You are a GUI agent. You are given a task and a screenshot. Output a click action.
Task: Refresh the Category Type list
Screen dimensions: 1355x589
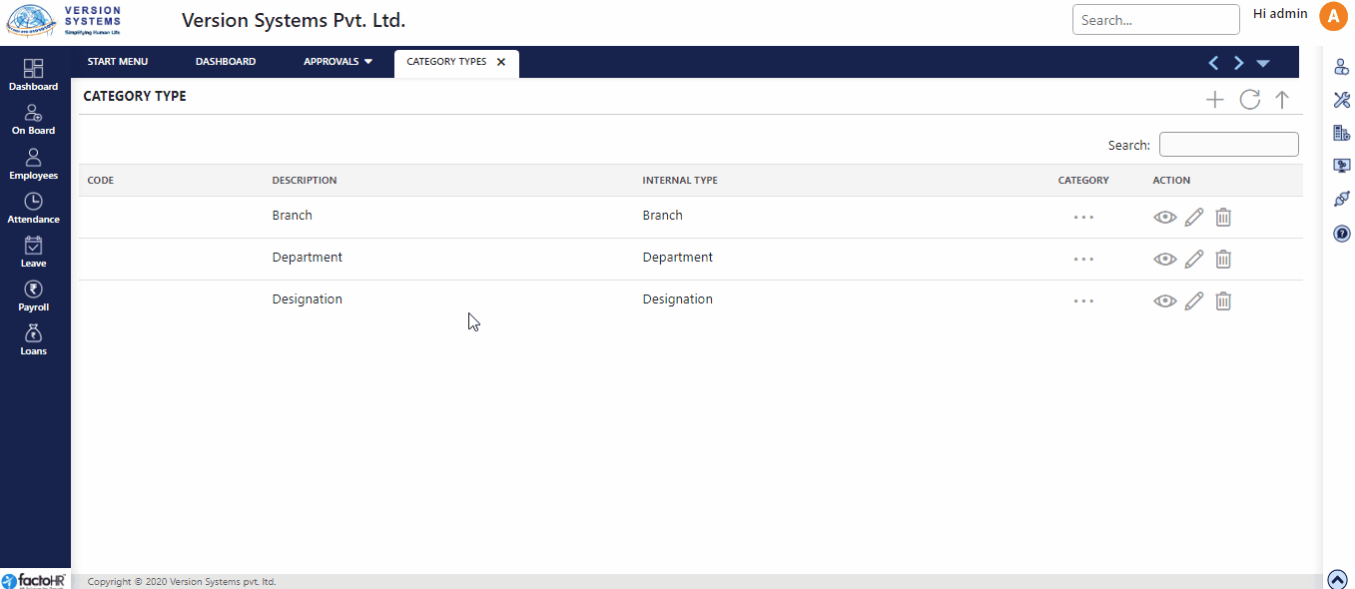[x=1249, y=99]
